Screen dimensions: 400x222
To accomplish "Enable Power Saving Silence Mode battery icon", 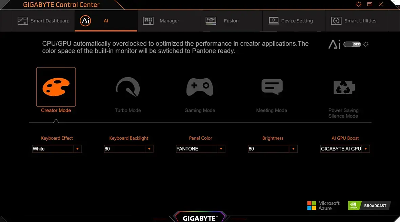I will pos(344,87).
